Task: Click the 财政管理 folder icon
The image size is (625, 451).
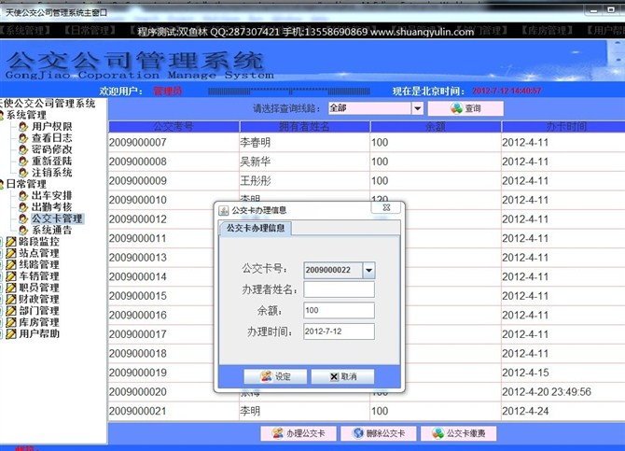Action: [11, 299]
